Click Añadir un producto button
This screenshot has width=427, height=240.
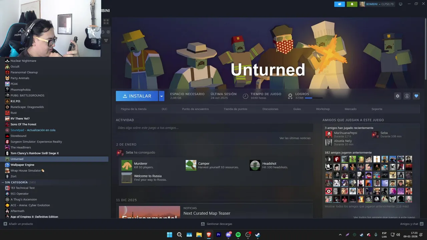pyautogui.click(x=18, y=224)
